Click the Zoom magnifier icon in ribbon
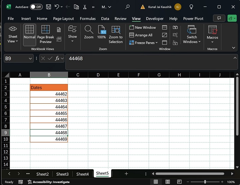This screenshot has height=185, width=240. [x=89, y=33]
